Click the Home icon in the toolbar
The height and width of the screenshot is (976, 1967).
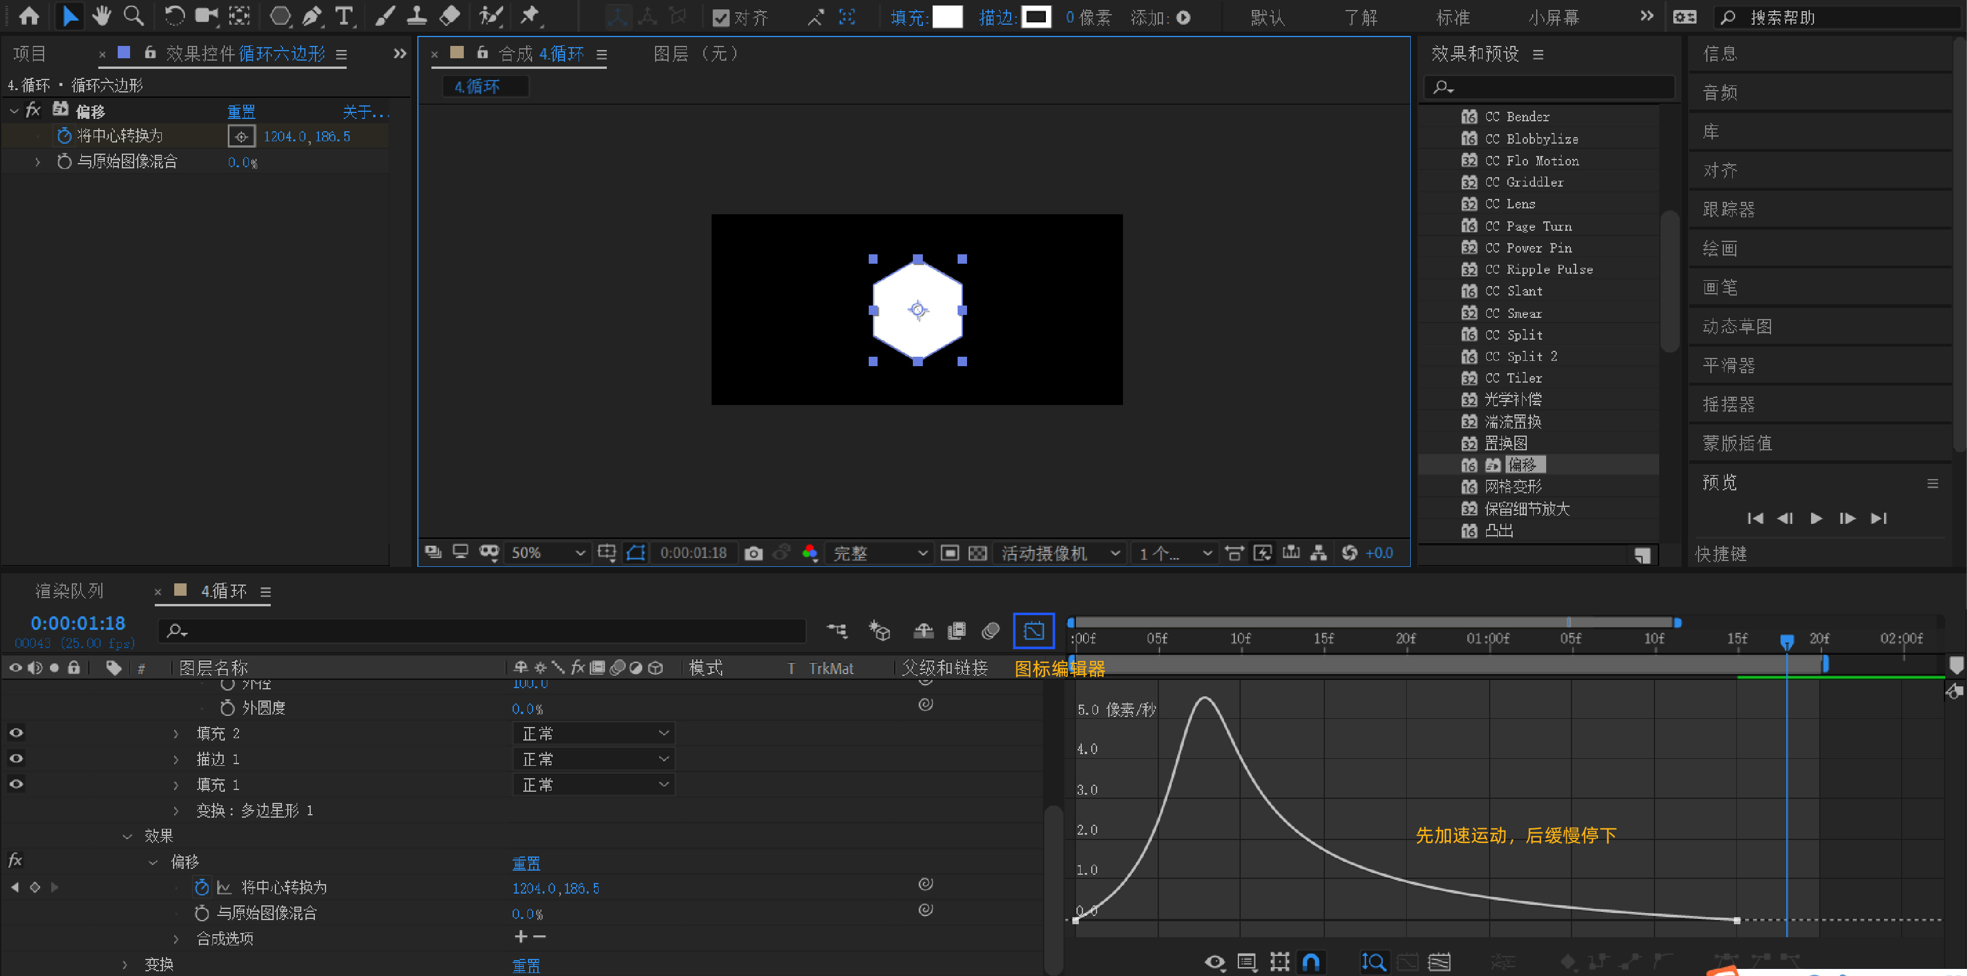[x=29, y=16]
